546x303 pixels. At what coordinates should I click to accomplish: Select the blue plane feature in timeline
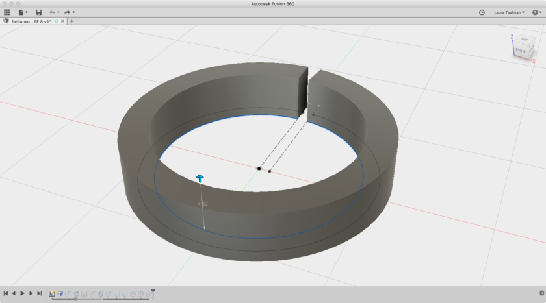(60, 294)
